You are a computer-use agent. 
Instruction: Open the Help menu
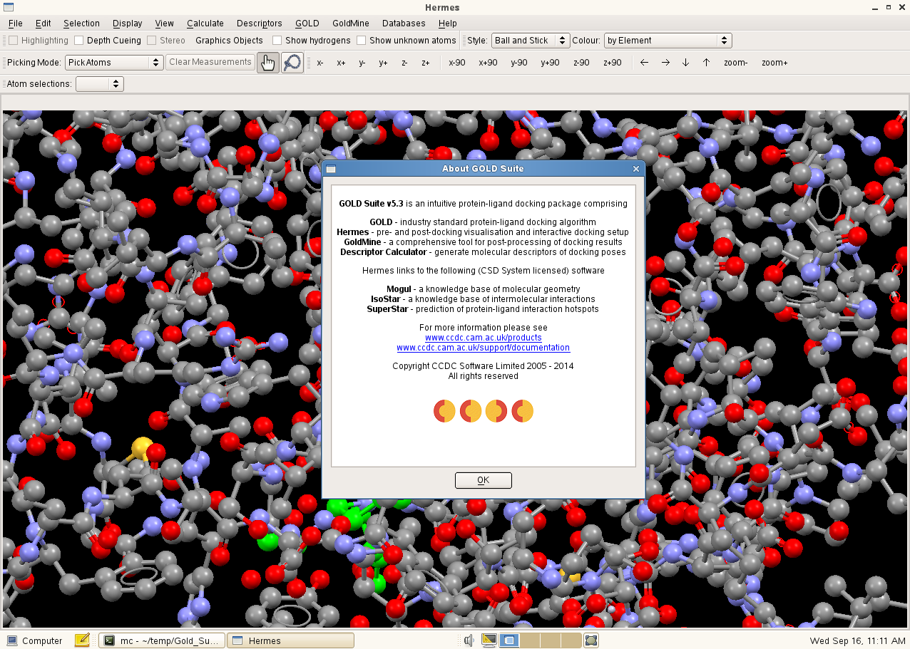pyautogui.click(x=448, y=24)
